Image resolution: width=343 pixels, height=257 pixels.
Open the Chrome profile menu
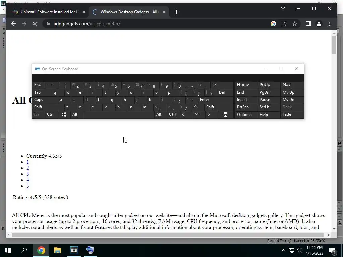point(319,24)
